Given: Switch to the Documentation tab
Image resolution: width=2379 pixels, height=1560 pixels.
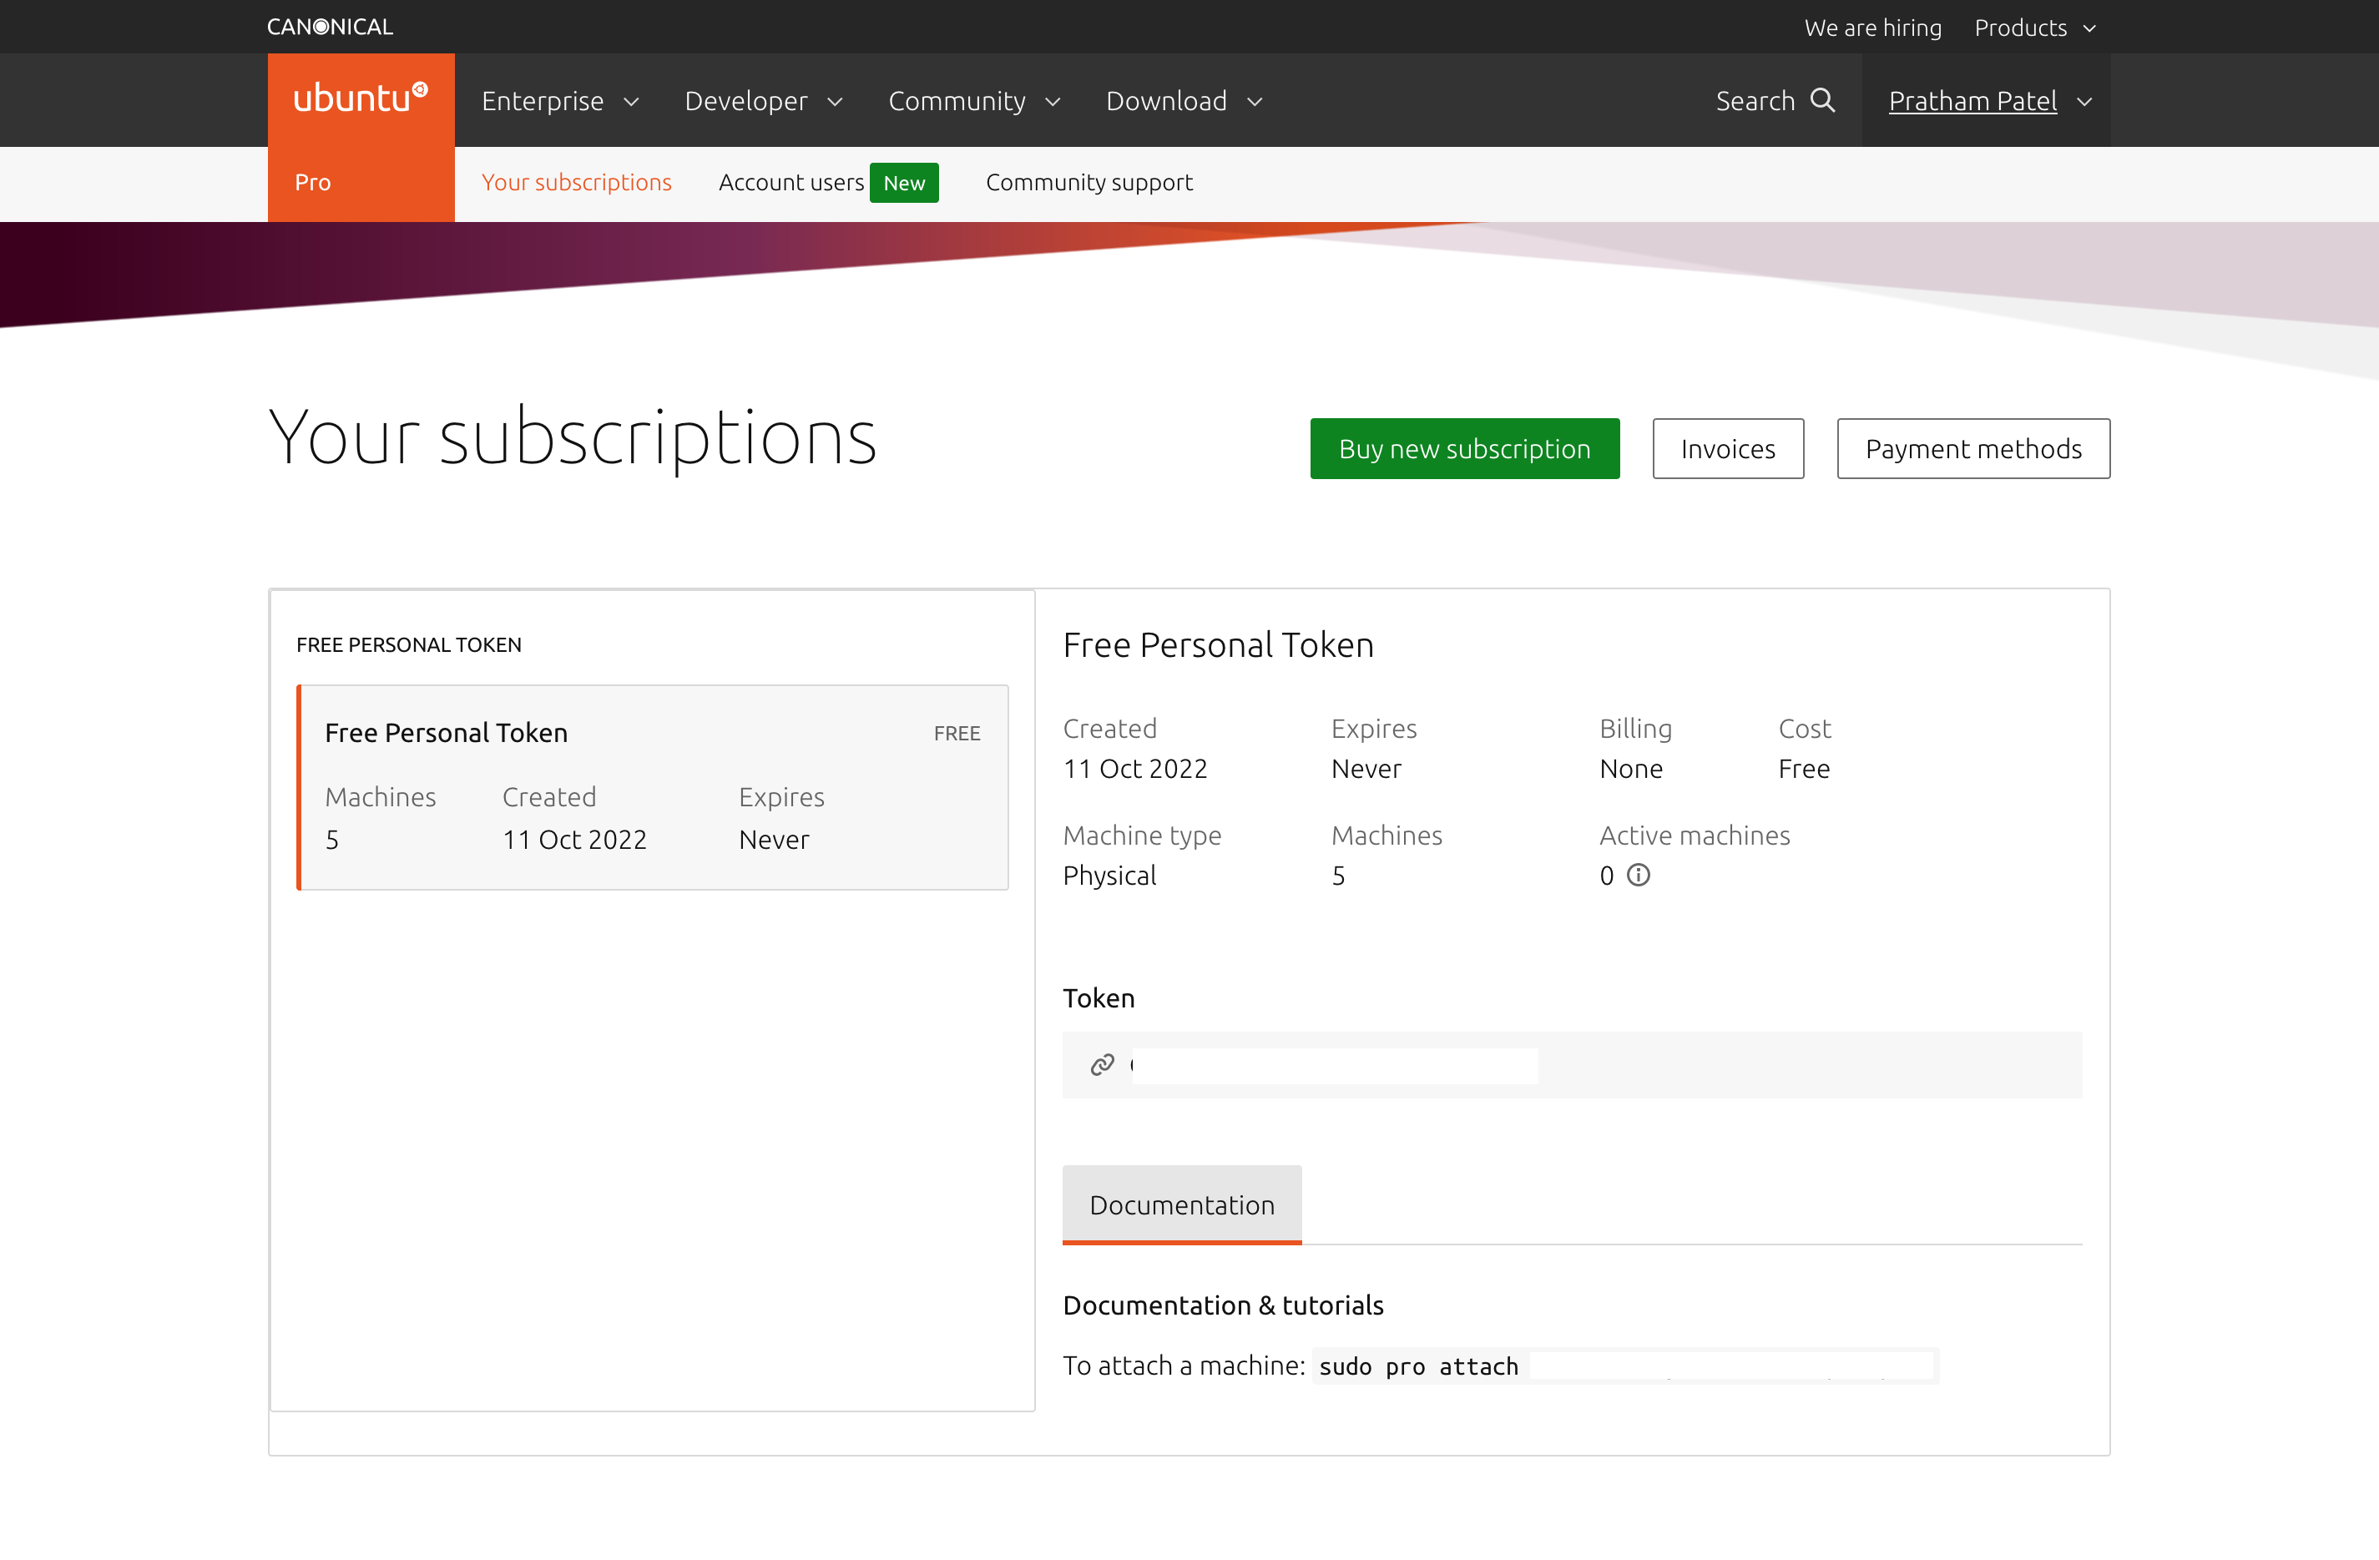Looking at the screenshot, I should pyautogui.click(x=1181, y=1204).
